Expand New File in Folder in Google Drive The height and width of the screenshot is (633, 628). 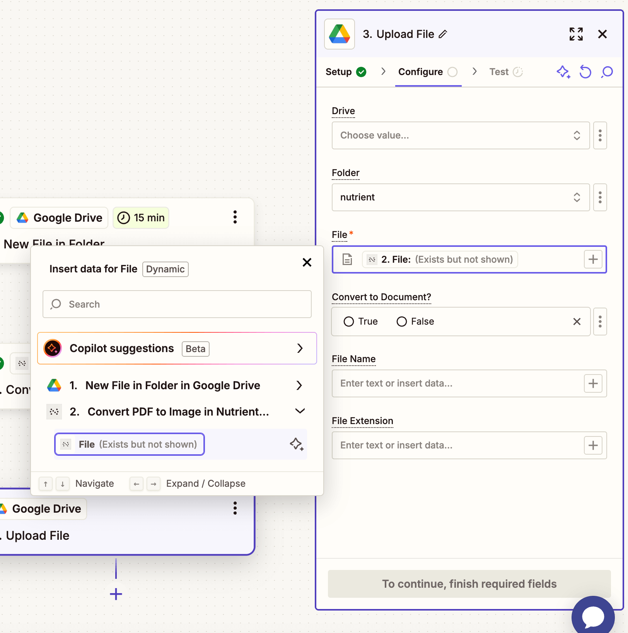[x=299, y=385]
